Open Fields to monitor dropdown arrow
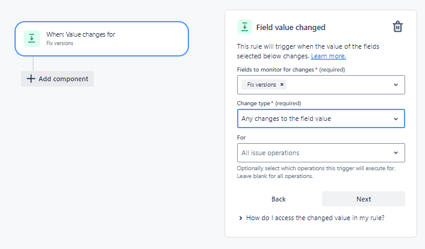Screen dimensions: 425x249 tap(396, 85)
